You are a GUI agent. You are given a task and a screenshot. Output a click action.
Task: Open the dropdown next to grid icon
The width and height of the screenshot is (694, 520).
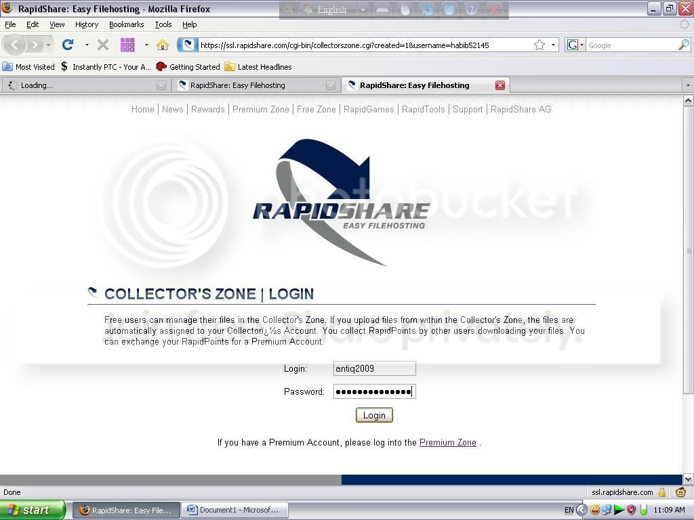click(x=146, y=45)
